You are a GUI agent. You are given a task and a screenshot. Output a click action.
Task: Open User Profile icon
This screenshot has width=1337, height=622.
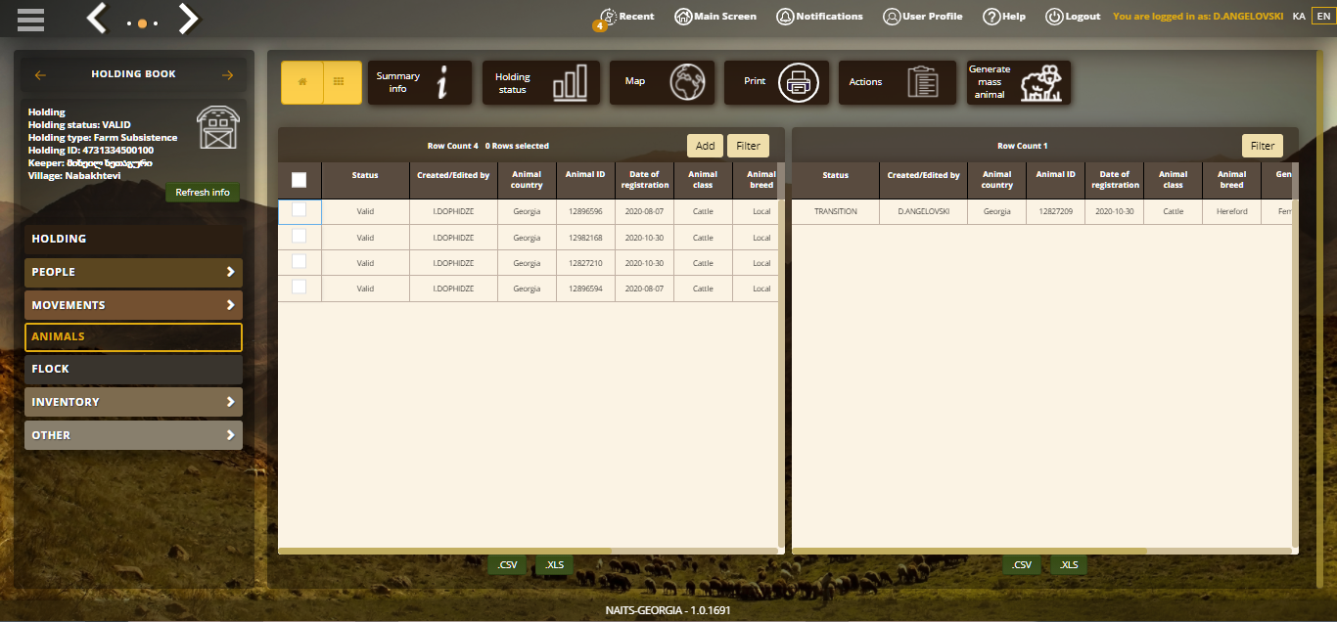pyautogui.click(x=892, y=17)
